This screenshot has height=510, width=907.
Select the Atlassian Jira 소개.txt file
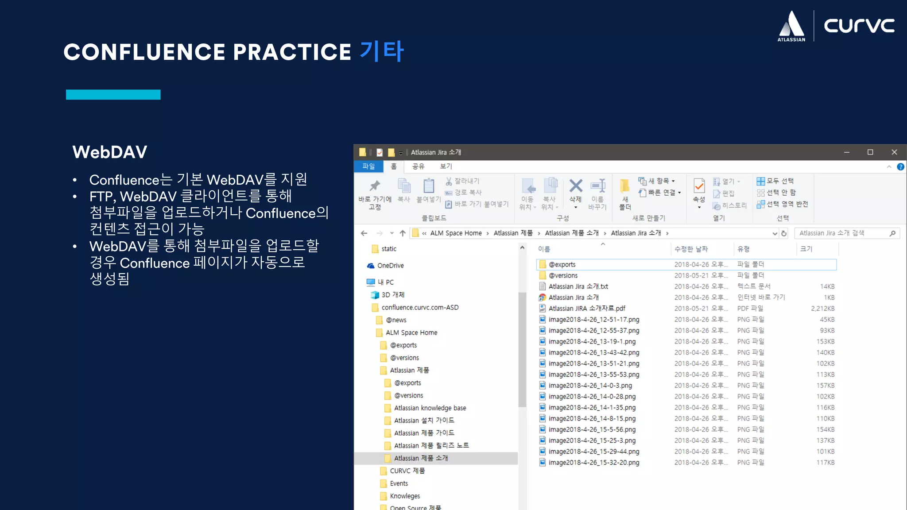click(686, 286)
